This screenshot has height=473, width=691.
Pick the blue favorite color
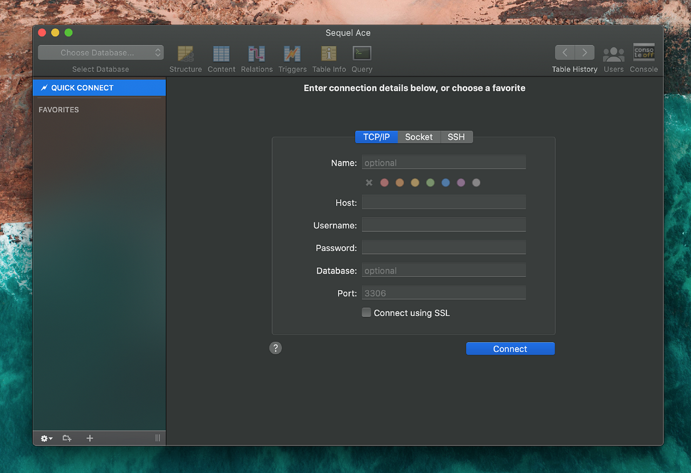coord(445,183)
